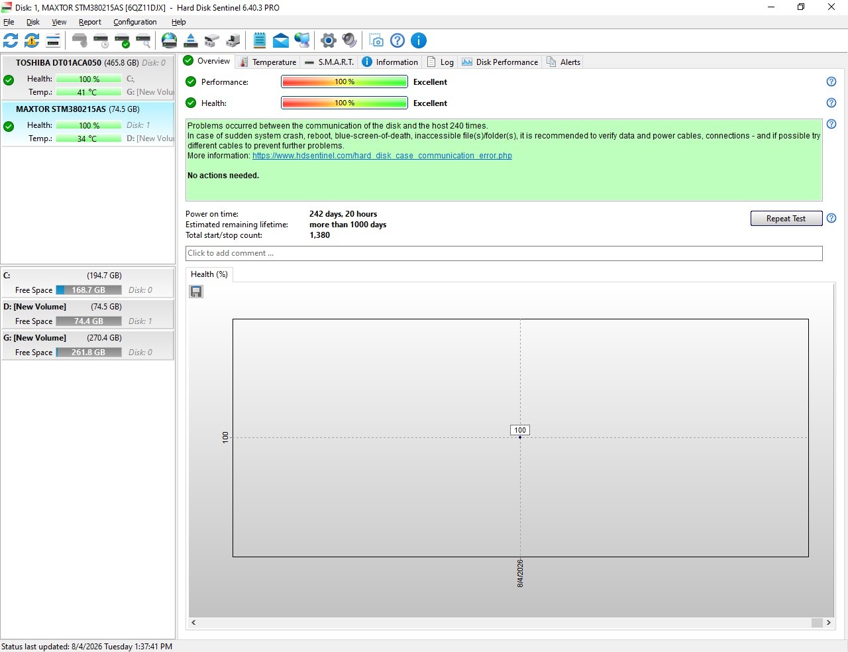848x652 pixels.
Task: Select the G: [New Volume] partition entry
Action: coord(87,345)
